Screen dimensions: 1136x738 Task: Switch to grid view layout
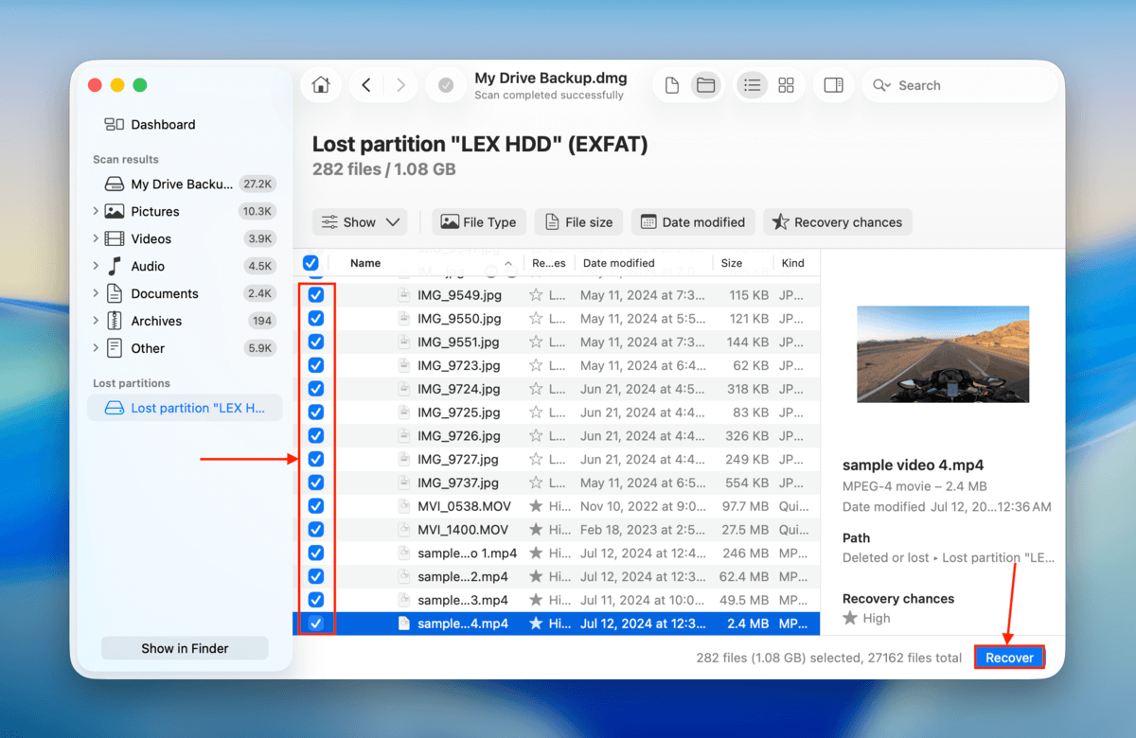pos(786,84)
